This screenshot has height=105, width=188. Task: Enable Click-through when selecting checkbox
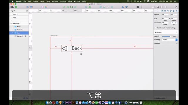pyautogui.click(x=155, y=28)
